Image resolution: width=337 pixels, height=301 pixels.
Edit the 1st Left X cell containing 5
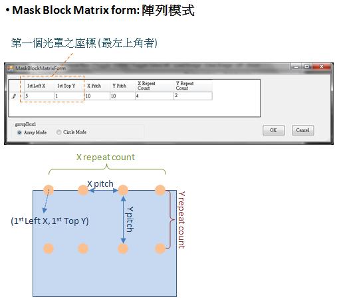(39, 96)
